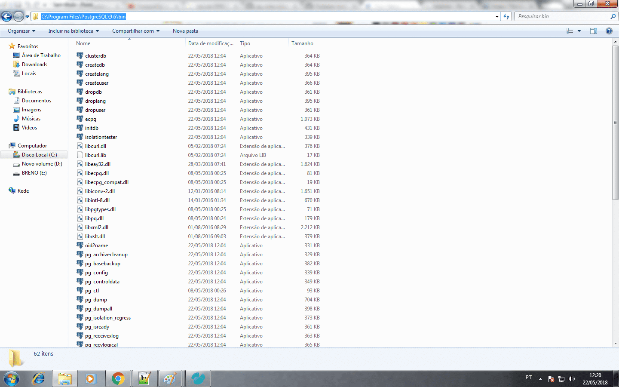This screenshot has height=387, width=619.
Task: Show hidden tray icons arrow
Action: pos(540,379)
